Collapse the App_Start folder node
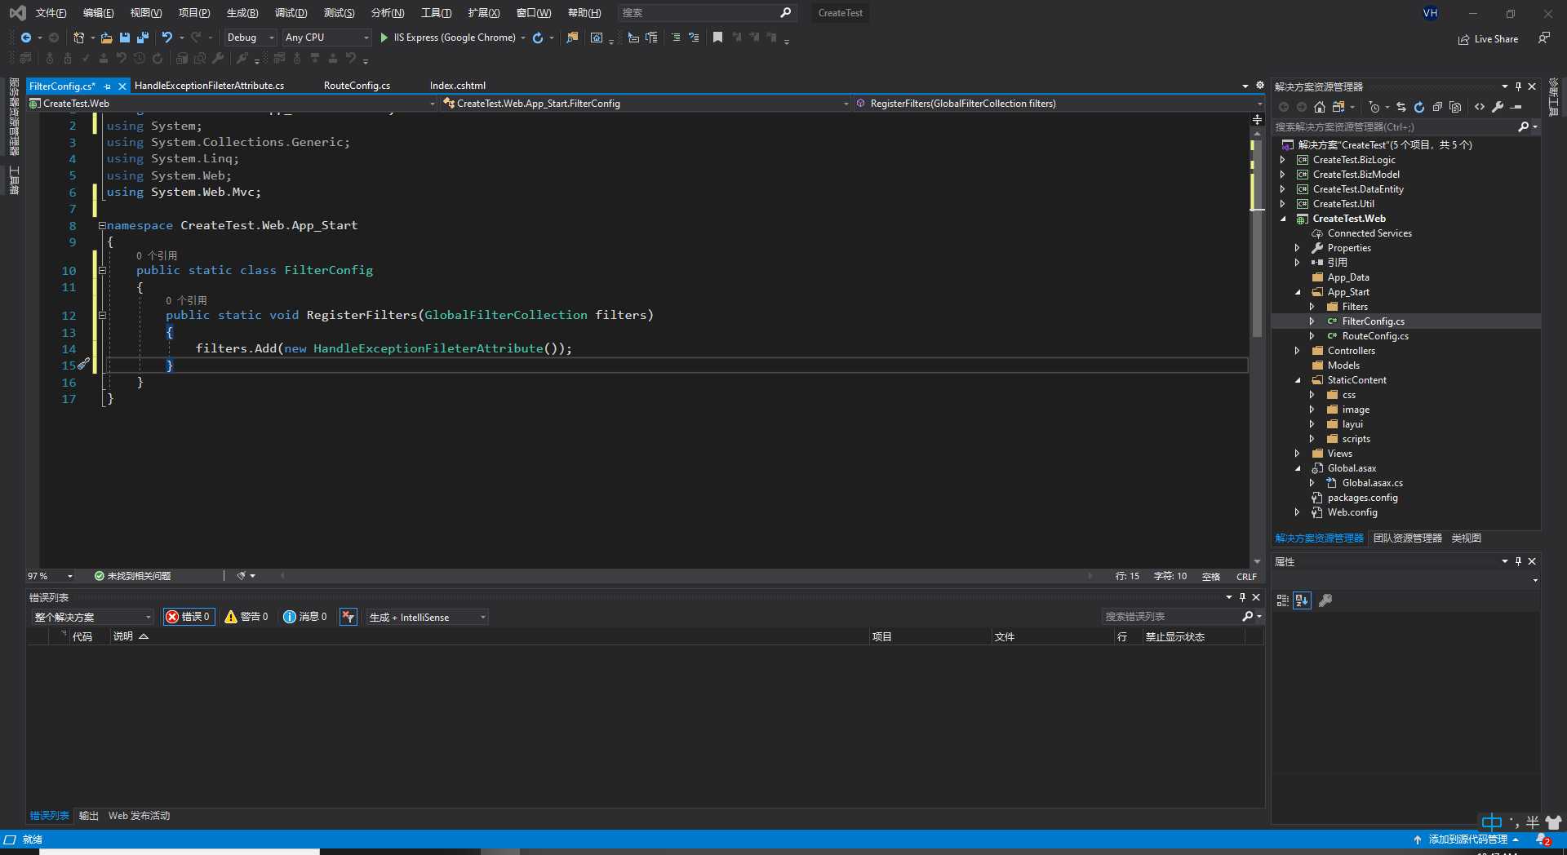The width and height of the screenshot is (1567, 855). click(x=1298, y=292)
